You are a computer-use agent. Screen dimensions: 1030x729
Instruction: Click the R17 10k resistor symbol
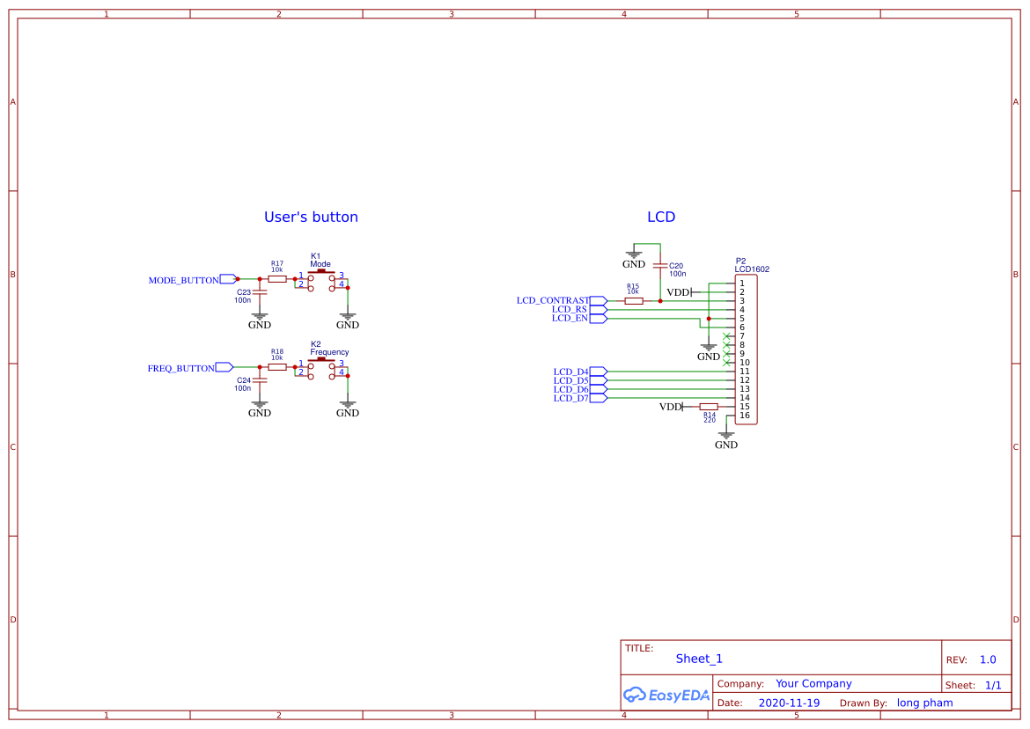coord(277,278)
